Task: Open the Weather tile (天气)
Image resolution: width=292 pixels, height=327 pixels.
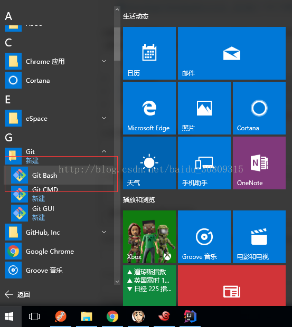Action: pyautogui.click(x=149, y=163)
